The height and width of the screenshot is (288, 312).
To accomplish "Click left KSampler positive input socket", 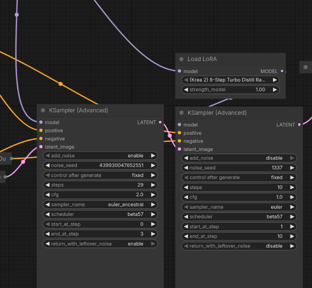I will [41, 130].
